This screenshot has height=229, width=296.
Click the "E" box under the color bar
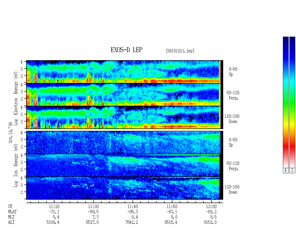click(x=286, y=171)
